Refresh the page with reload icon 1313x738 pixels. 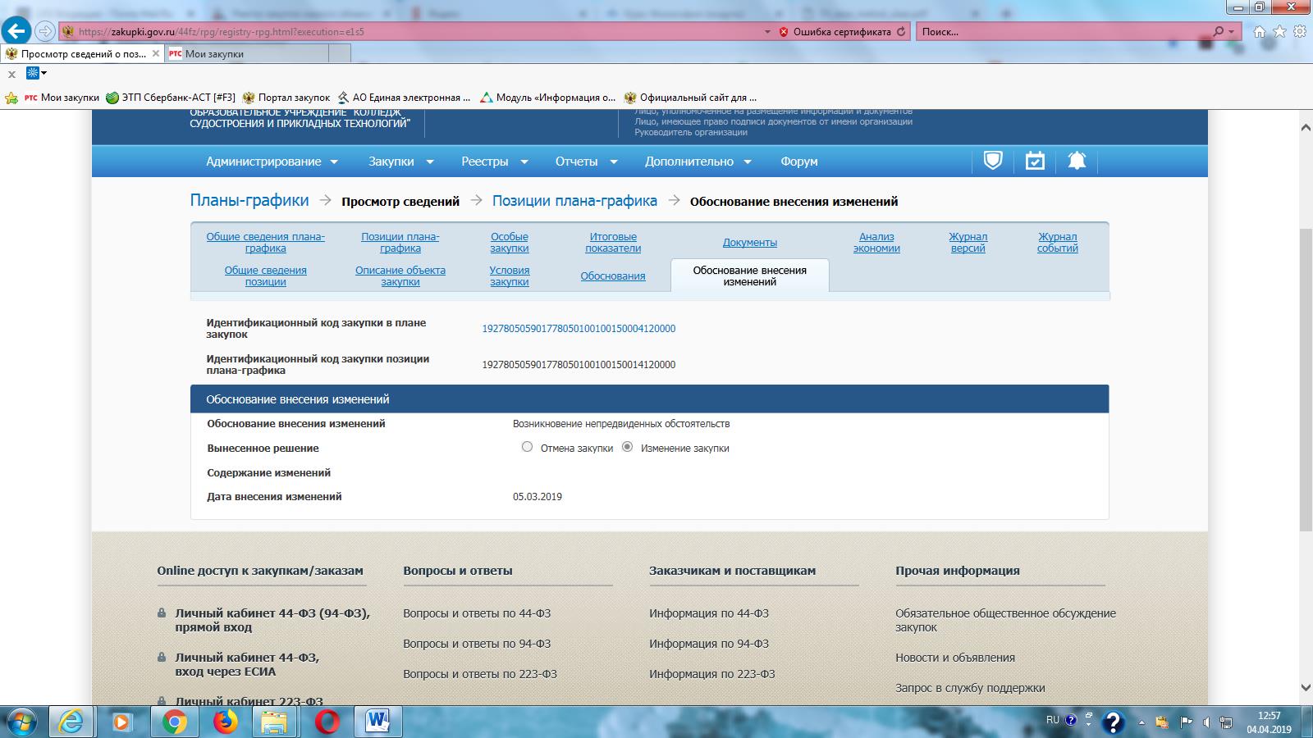point(901,32)
